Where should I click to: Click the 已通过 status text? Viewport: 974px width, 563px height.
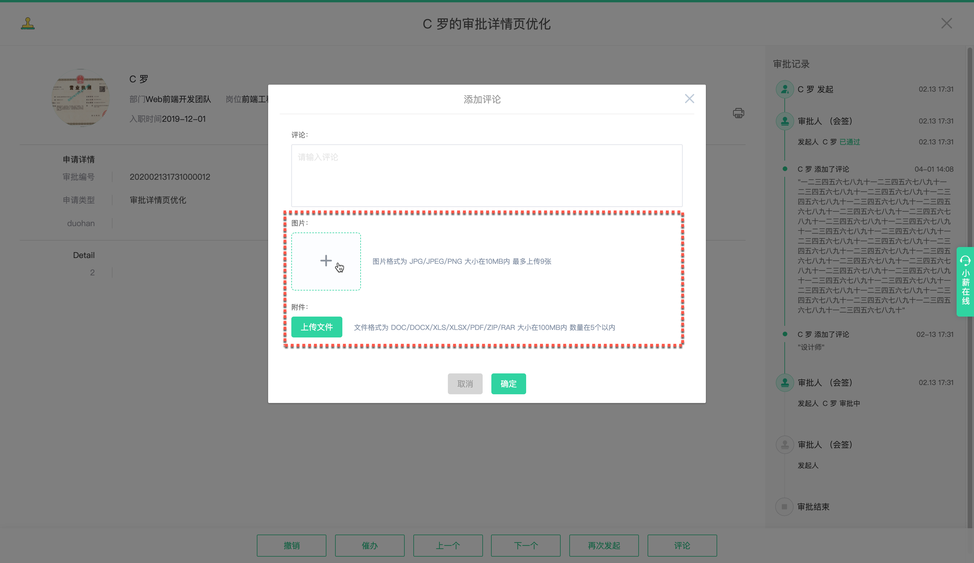point(850,142)
